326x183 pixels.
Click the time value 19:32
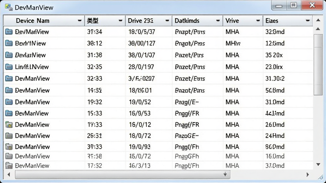tap(95, 102)
